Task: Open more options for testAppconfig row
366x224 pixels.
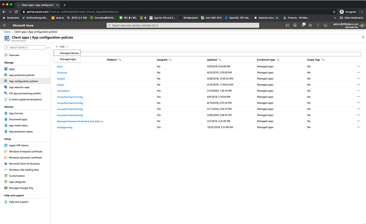Action: (x=358, y=127)
